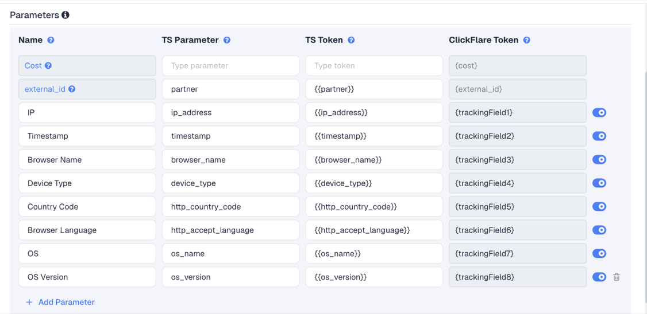Edit the os_version TS parameter field
The width and height of the screenshot is (647, 314).
pyautogui.click(x=230, y=277)
